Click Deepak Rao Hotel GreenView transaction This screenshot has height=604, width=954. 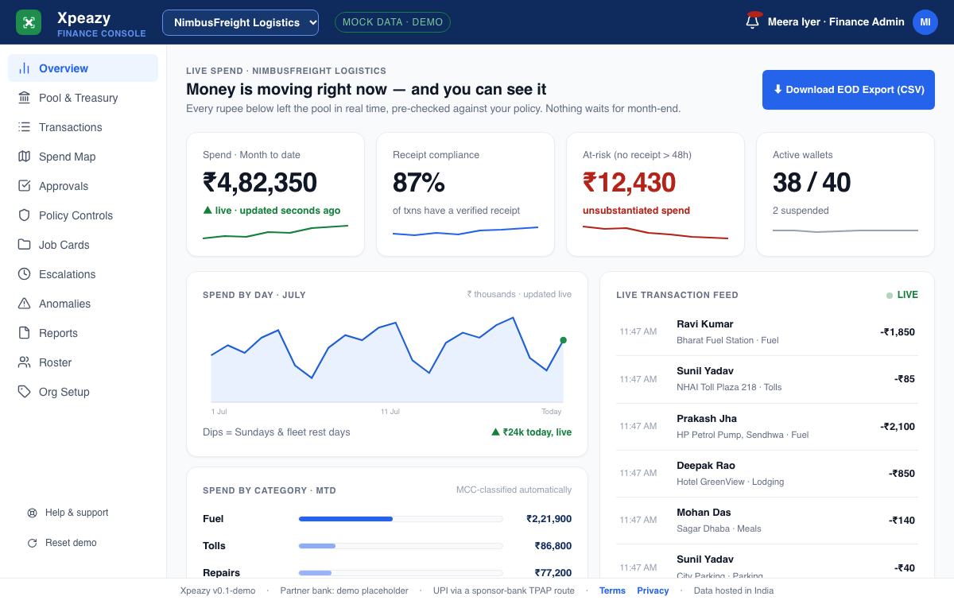pos(767,473)
